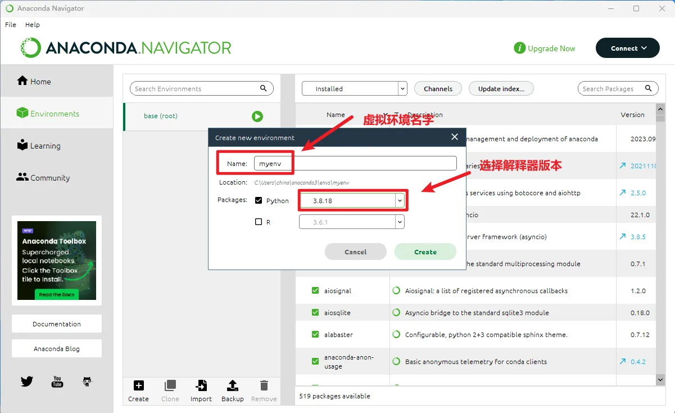Viewport: 675px width, 413px height.
Task: Click the Create environment plus icon
Action: pos(138,385)
